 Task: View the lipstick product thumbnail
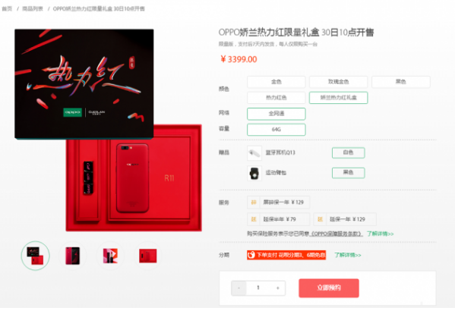110,256
